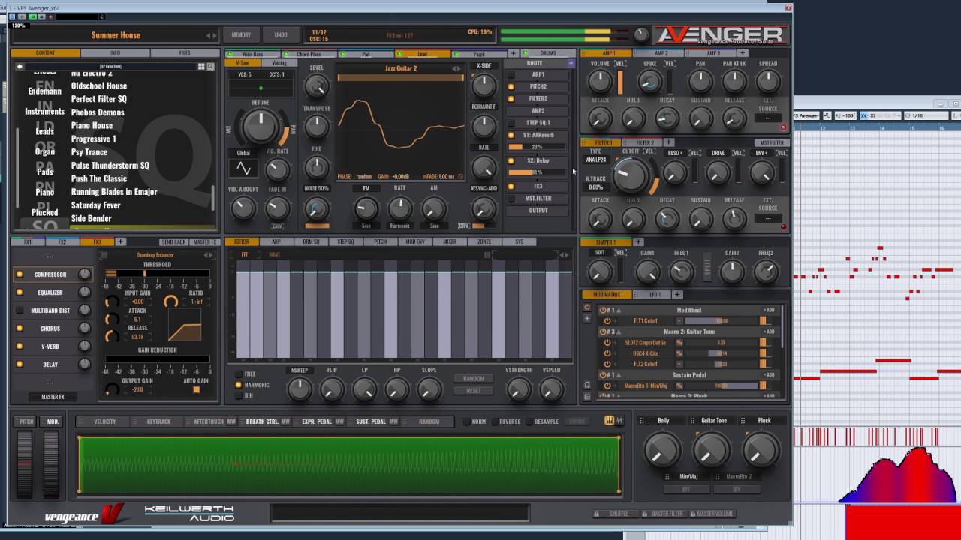Select the BIN mode radio option

click(x=239, y=395)
